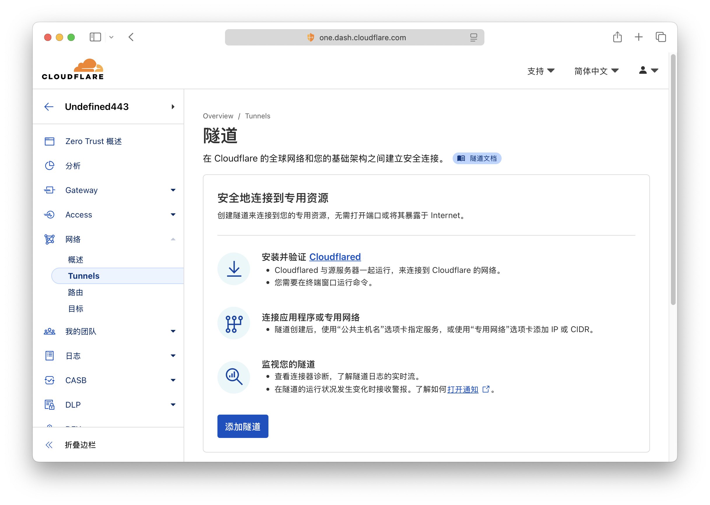Expand the Gateway menu section

[173, 190]
